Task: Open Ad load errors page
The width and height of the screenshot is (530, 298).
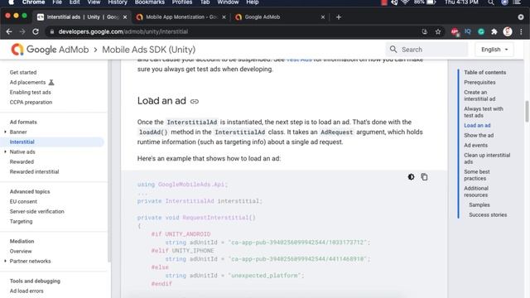Action: (26, 291)
